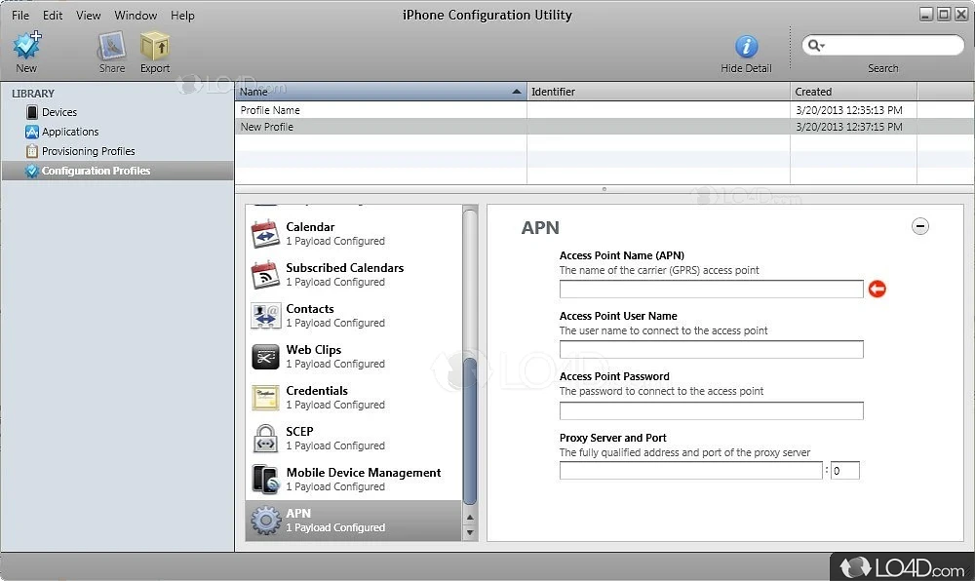The width and height of the screenshot is (975, 581).
Task: Select Provisioning Profiles in sidebar
Action: coord(88,151)
